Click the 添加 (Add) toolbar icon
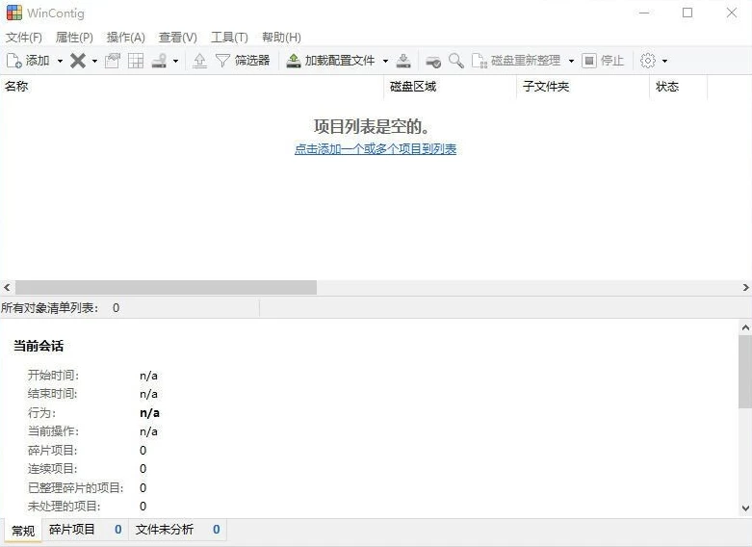 (x=14, y=61)
